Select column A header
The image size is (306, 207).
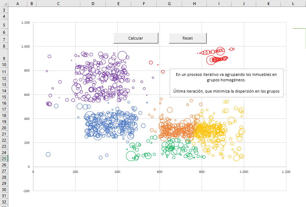pos(18,3)
